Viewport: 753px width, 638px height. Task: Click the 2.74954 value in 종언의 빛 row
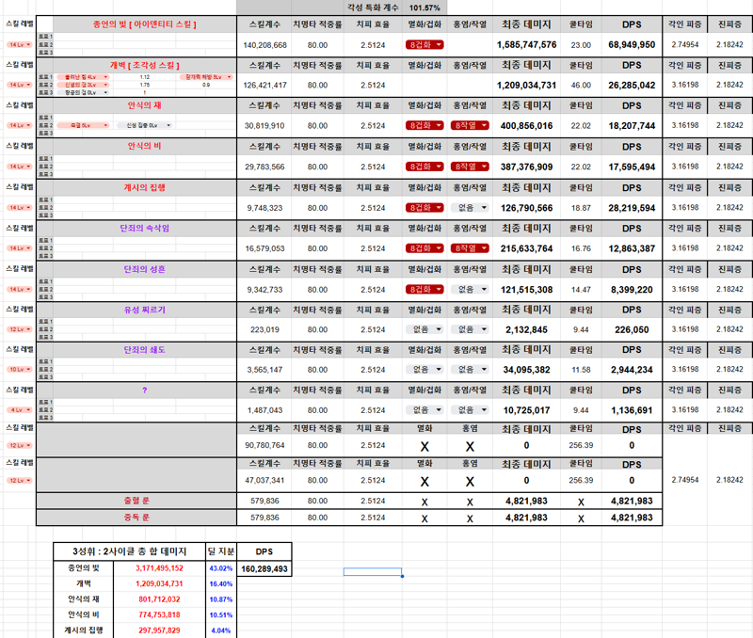click(685, 44)
